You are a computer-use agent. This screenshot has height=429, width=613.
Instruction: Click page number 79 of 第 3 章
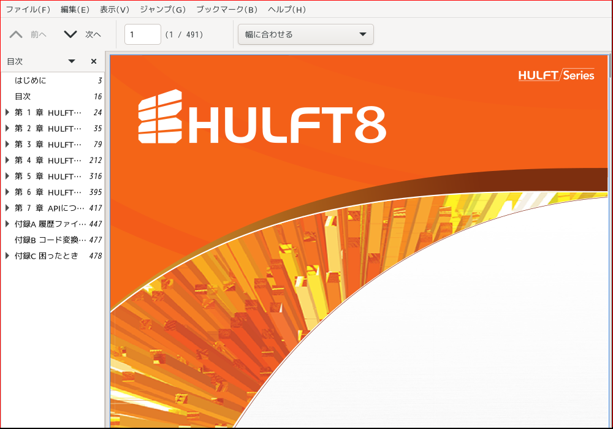(x=97, y=144)
